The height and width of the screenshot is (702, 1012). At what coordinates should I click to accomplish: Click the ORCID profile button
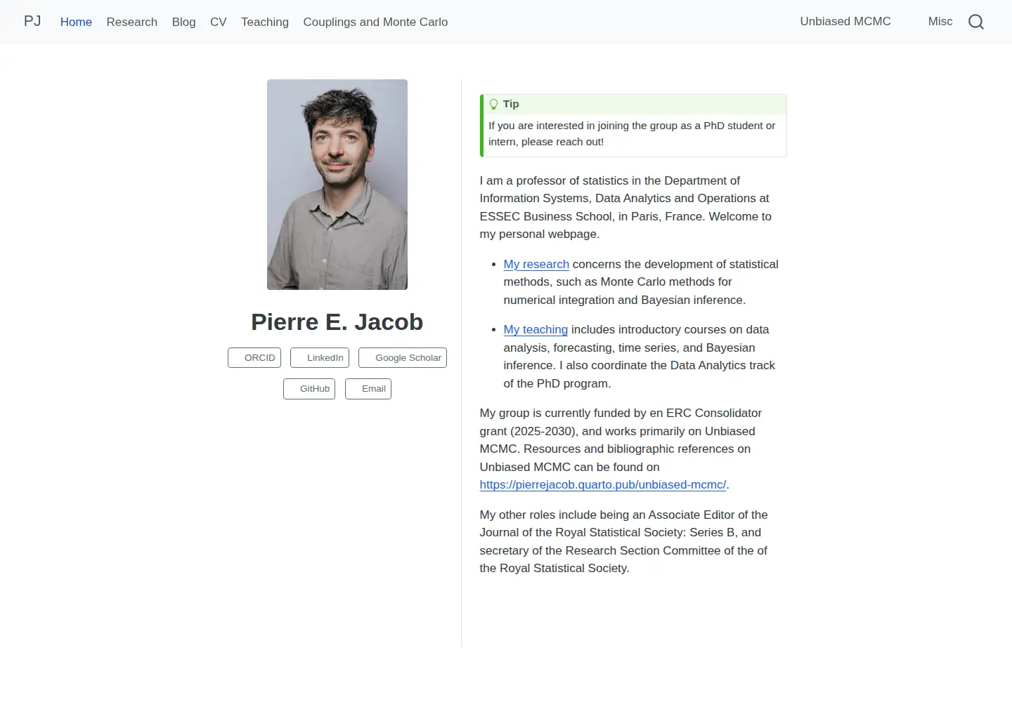click(254, 358)
